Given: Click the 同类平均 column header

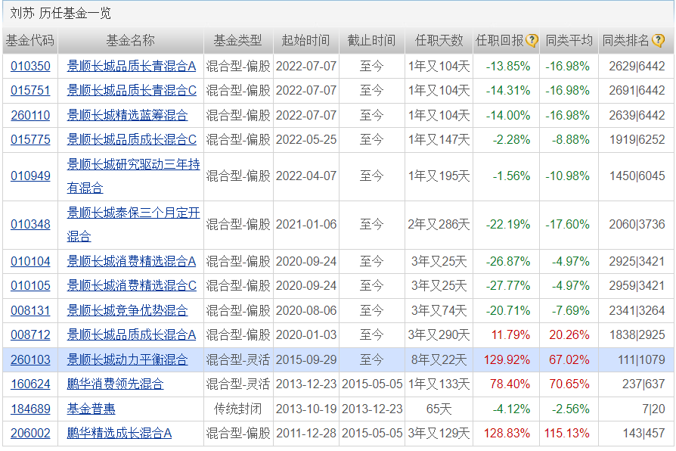Looking at the screenshot, I should 569,41.
